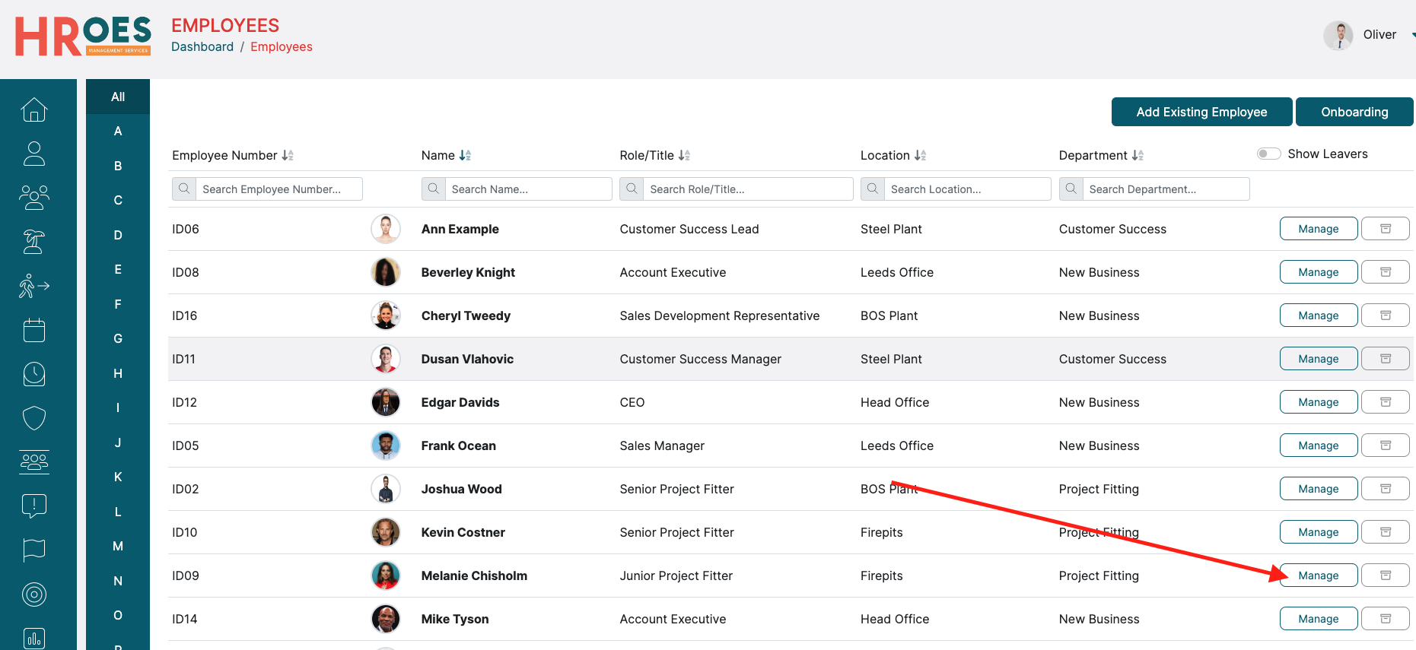Open the Home icon in sidebar
1416x650 pixels.
click(x=34, y=110)
